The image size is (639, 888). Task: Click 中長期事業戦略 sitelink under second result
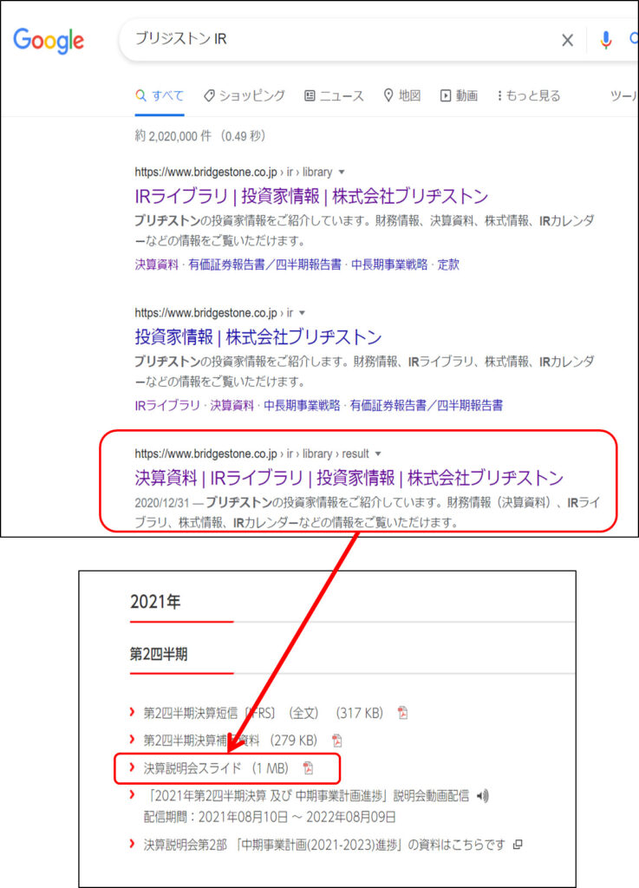(302, 406)
